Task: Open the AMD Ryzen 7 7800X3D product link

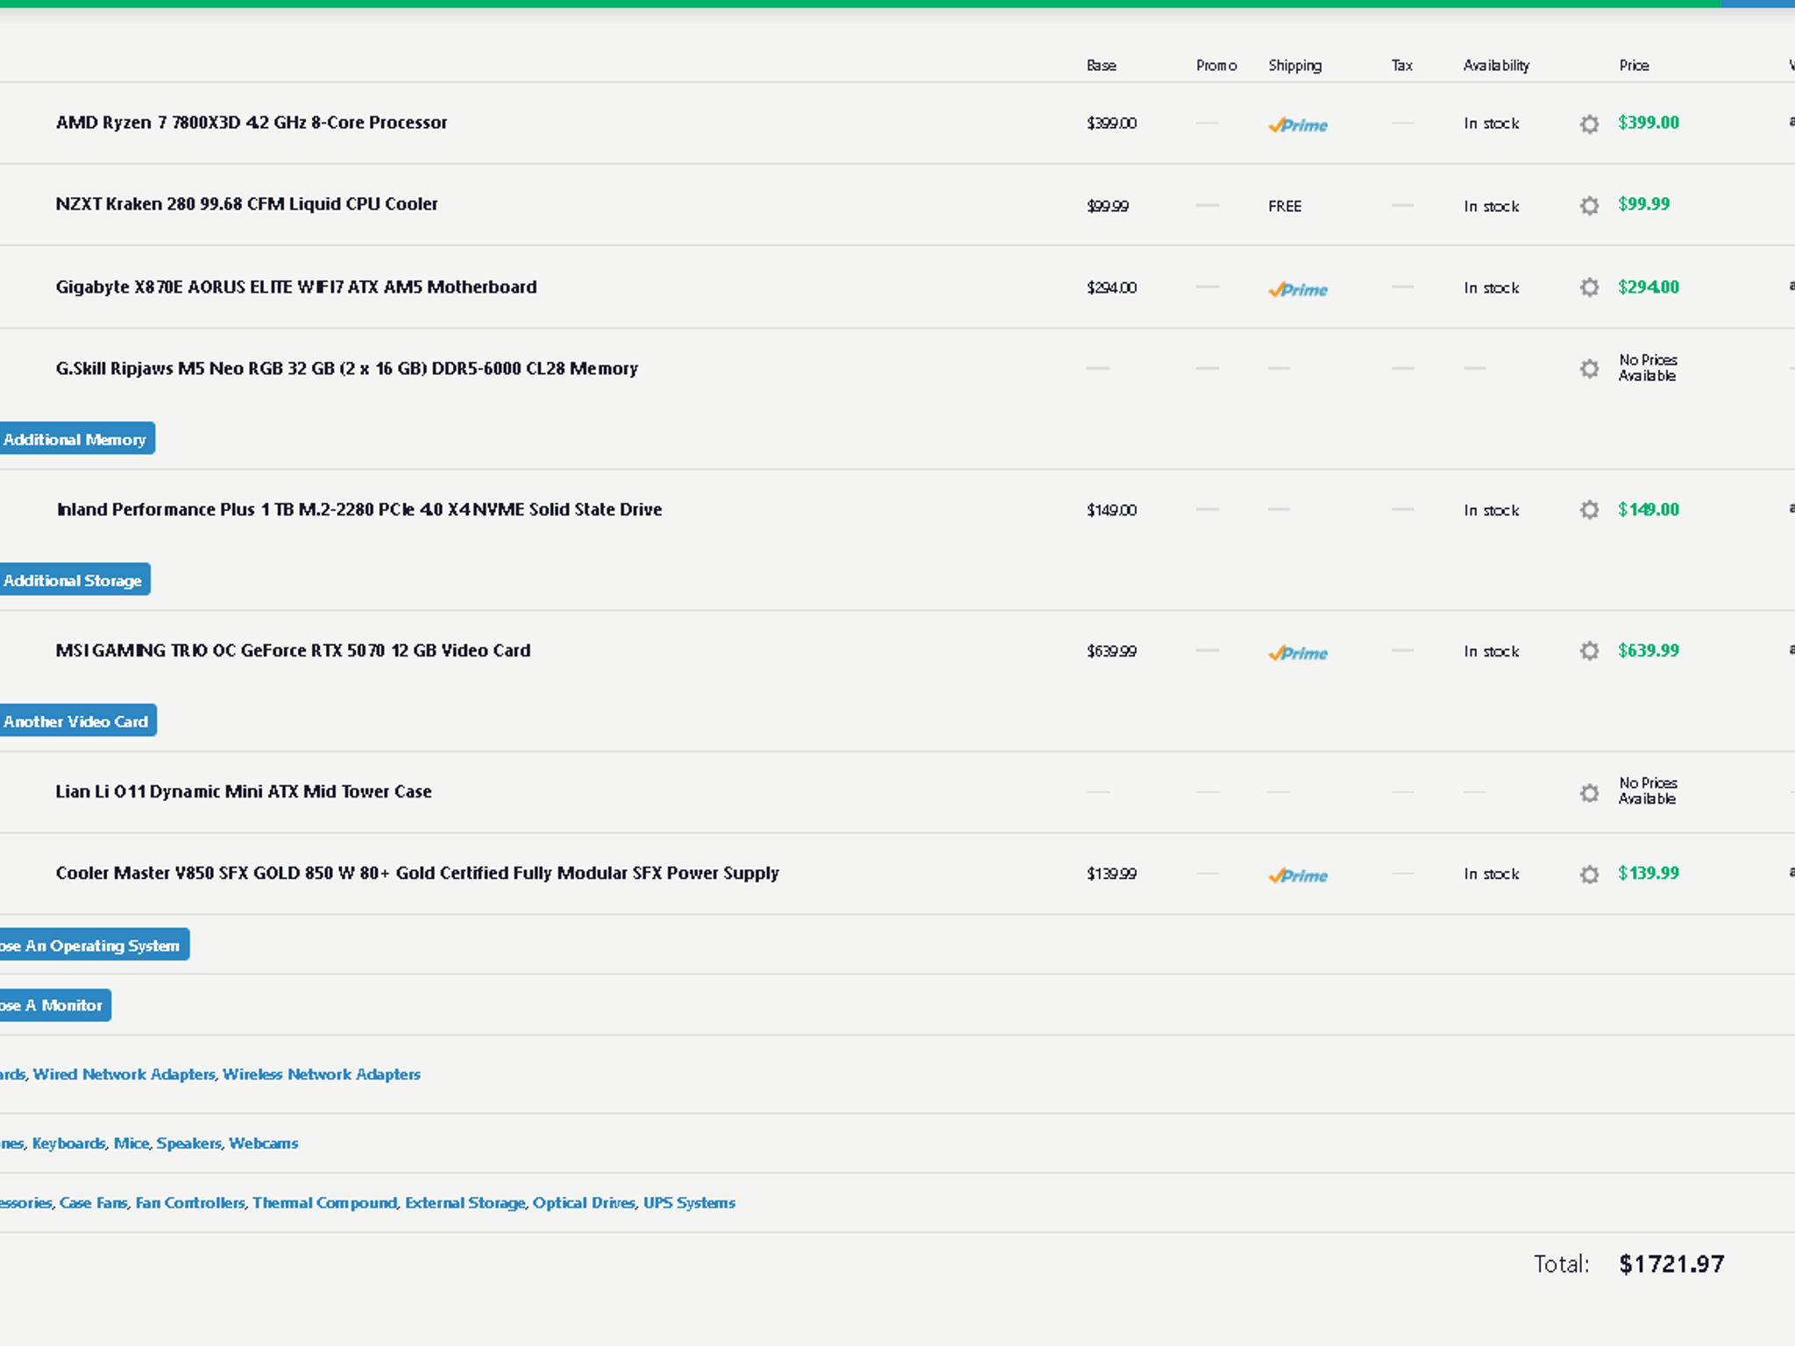Action: pyautogui.click(x=252, y=123)
